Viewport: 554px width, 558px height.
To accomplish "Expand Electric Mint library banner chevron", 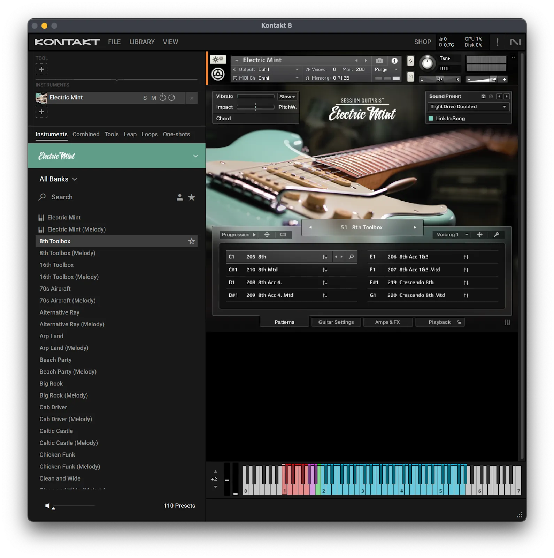I will (195, 156).
